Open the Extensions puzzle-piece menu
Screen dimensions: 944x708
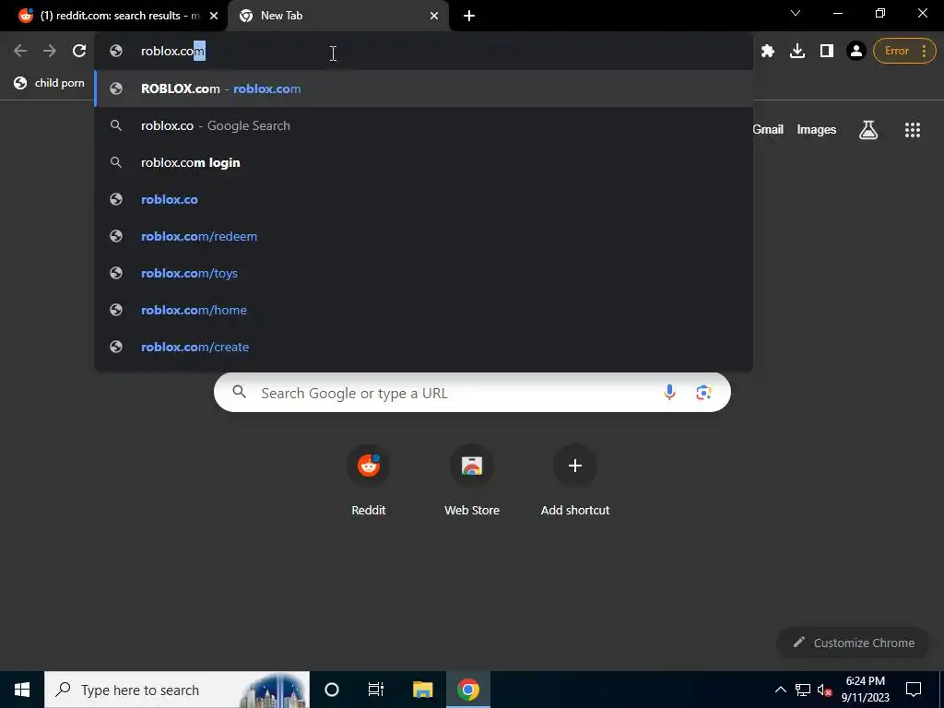tap(768, 52)
